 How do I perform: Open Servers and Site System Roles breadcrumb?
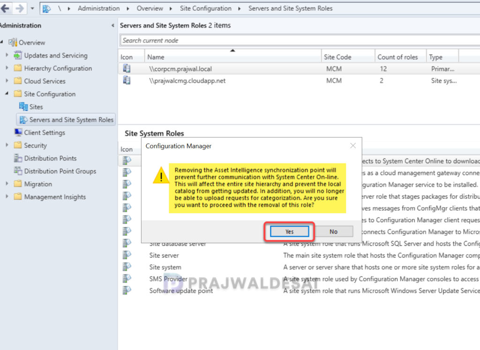[x=290, y=8]
